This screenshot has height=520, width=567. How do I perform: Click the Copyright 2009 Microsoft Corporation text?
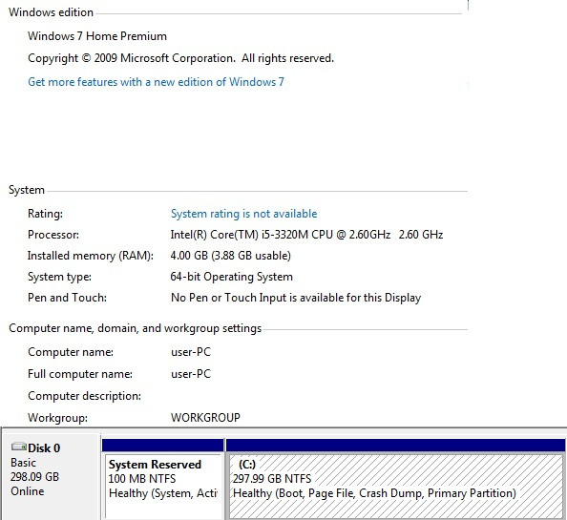pyautogui.click(x=180, y=58)
